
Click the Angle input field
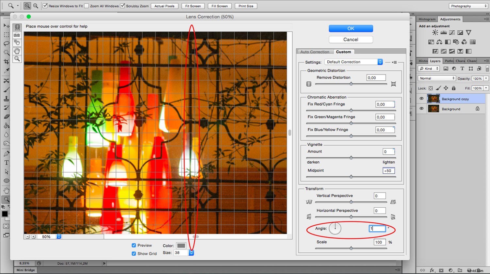(377, 229)
